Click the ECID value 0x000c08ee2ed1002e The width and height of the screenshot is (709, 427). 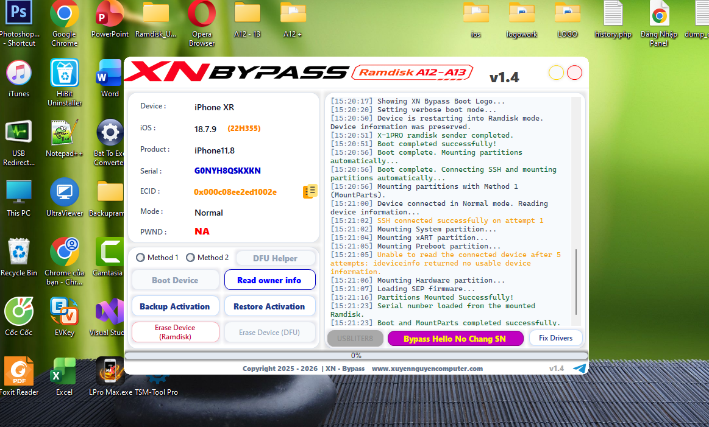(235, 192)
